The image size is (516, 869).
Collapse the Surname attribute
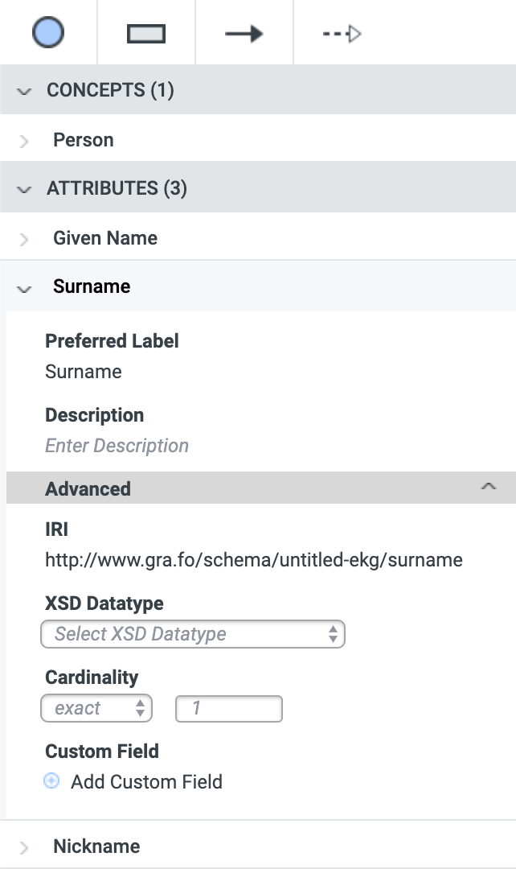coord(24,288)
